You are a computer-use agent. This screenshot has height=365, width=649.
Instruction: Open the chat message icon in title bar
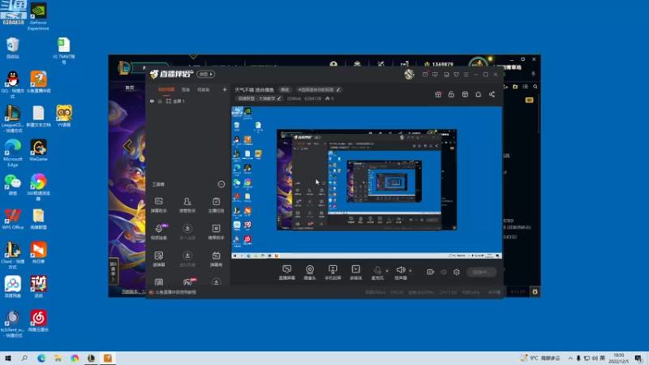point(435,75)
